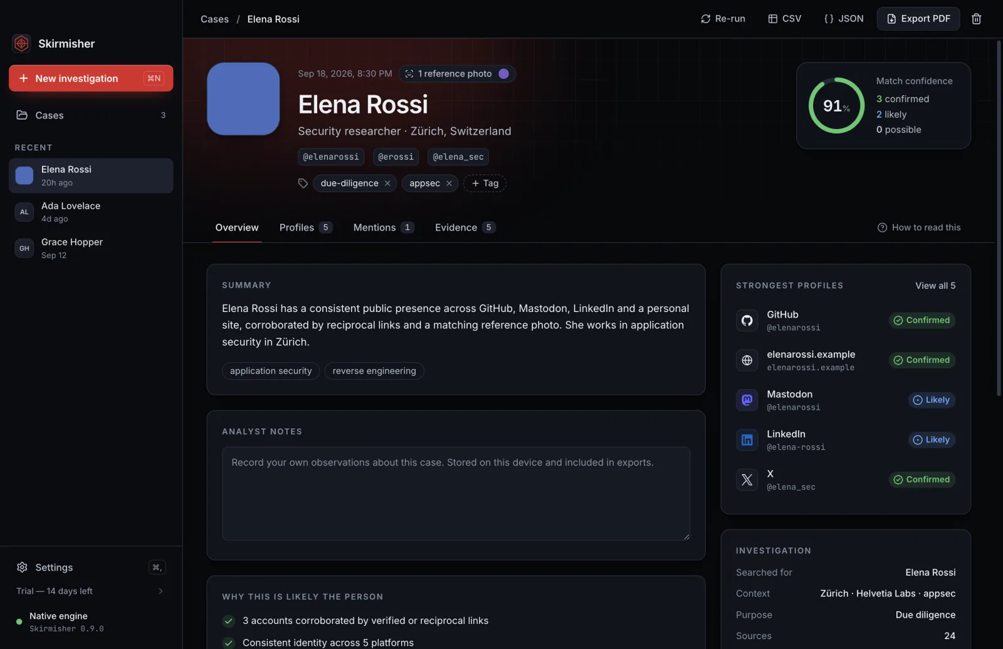Remove the appsec tag
This screenshot has height=649, width=1003.
pyautogui.click(x=449, y=184)
